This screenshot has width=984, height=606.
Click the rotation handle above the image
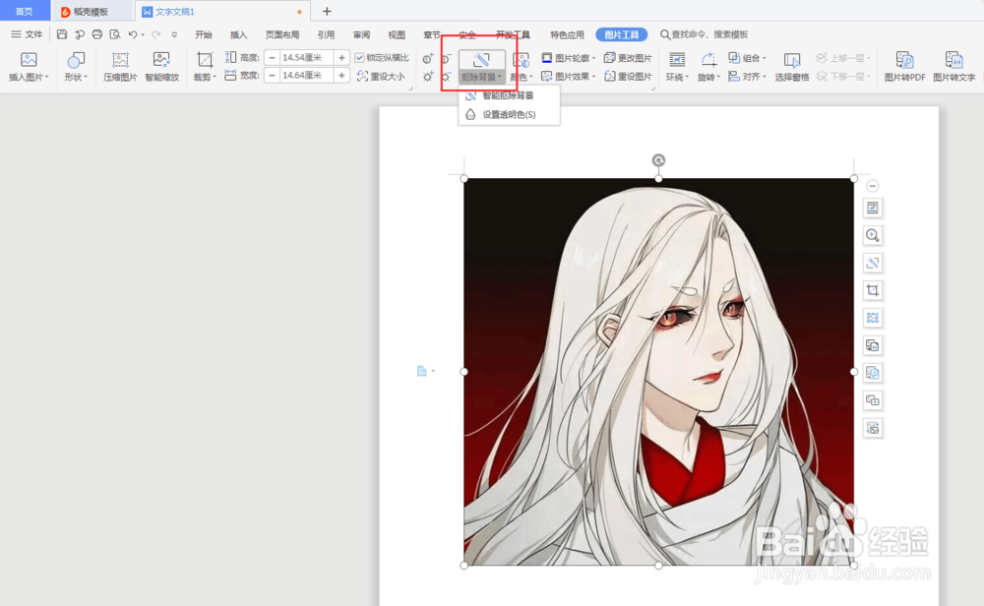(x=658, y=160)
